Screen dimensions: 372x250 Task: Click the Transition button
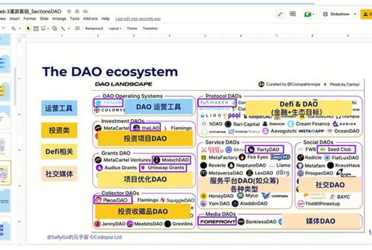click(150, 29)
